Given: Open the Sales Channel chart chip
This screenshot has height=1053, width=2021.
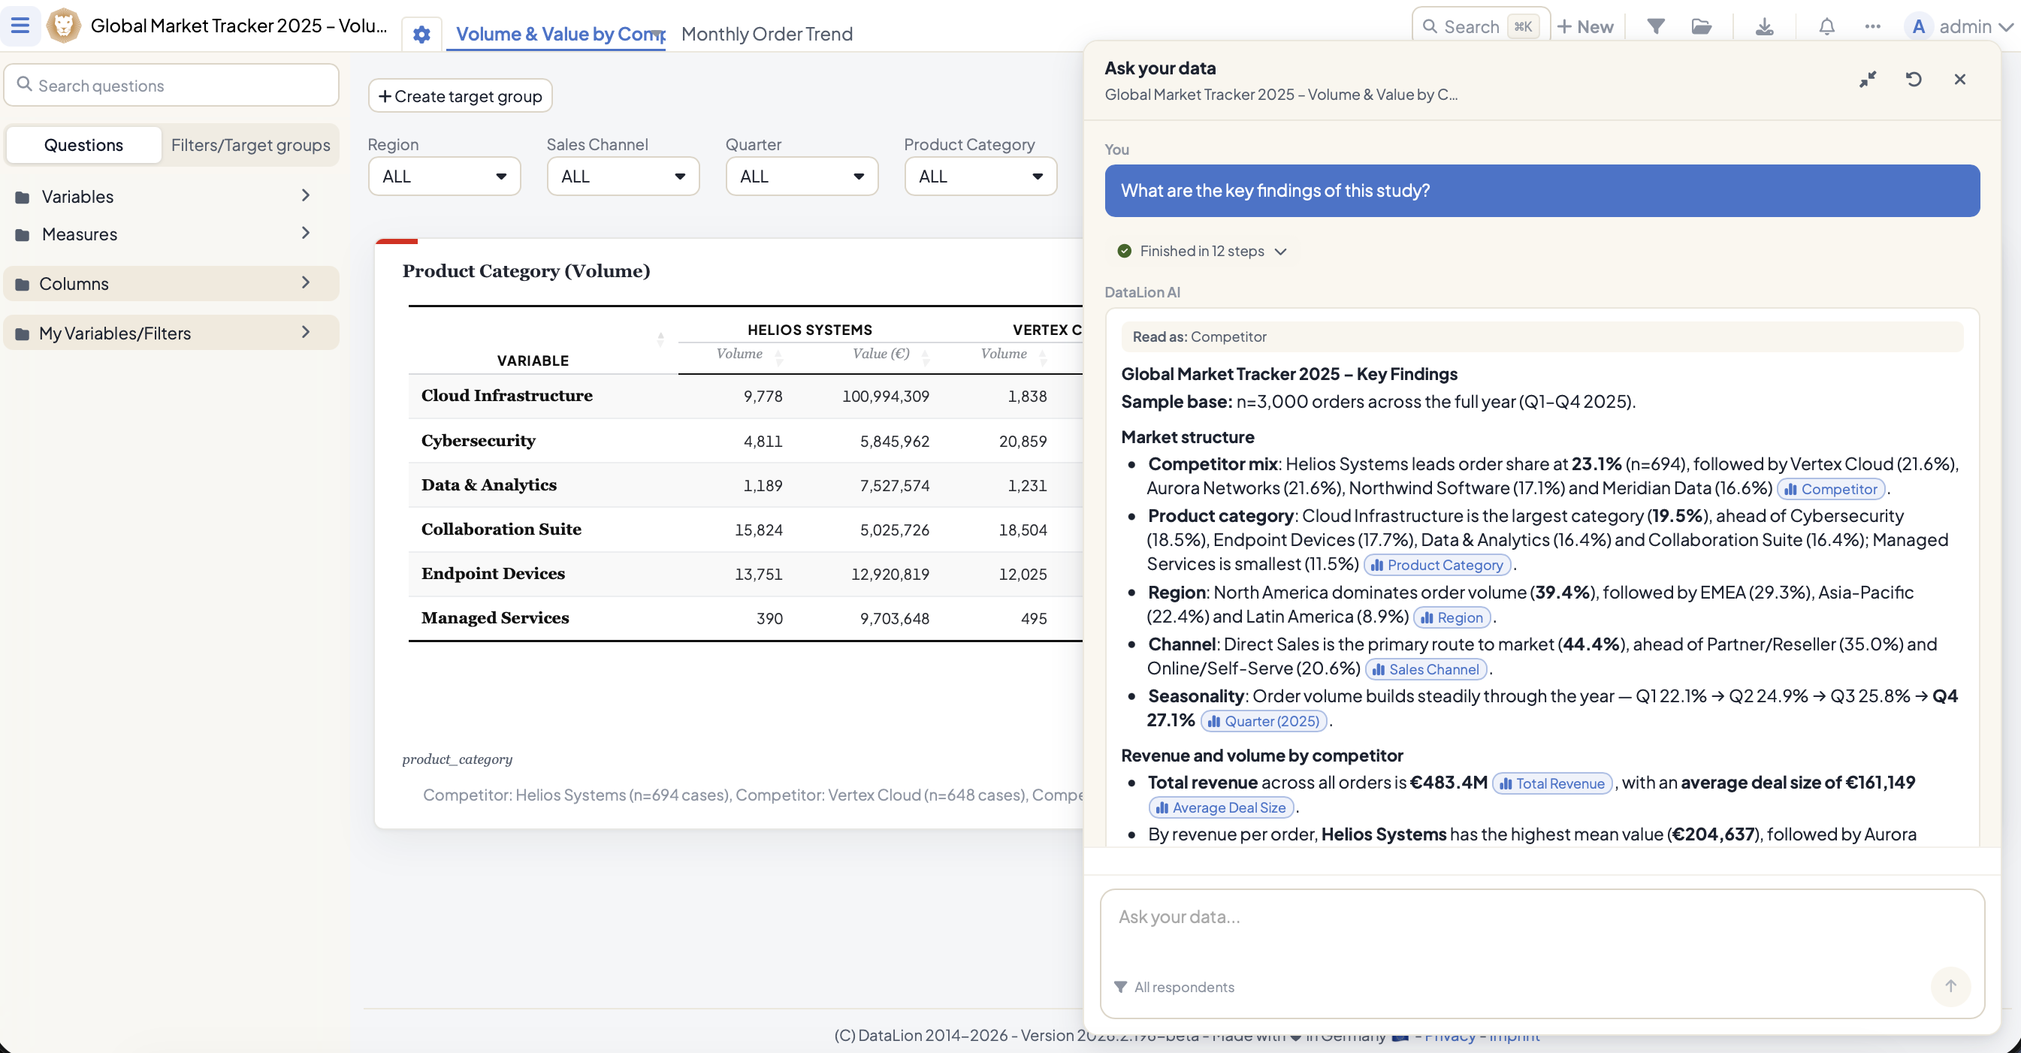Looking at the screenshot, I should tap(1425, 668).
